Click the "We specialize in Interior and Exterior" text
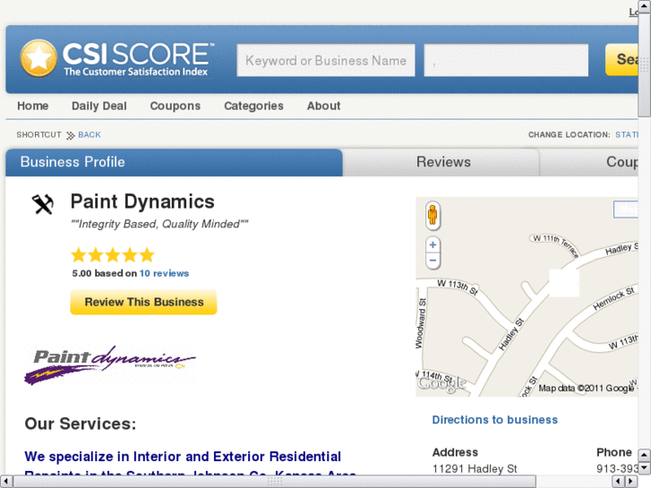 coord(183,457)
